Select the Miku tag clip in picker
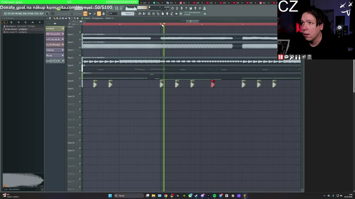This screenshot has height=199, width=355. [x=55, y=55]
